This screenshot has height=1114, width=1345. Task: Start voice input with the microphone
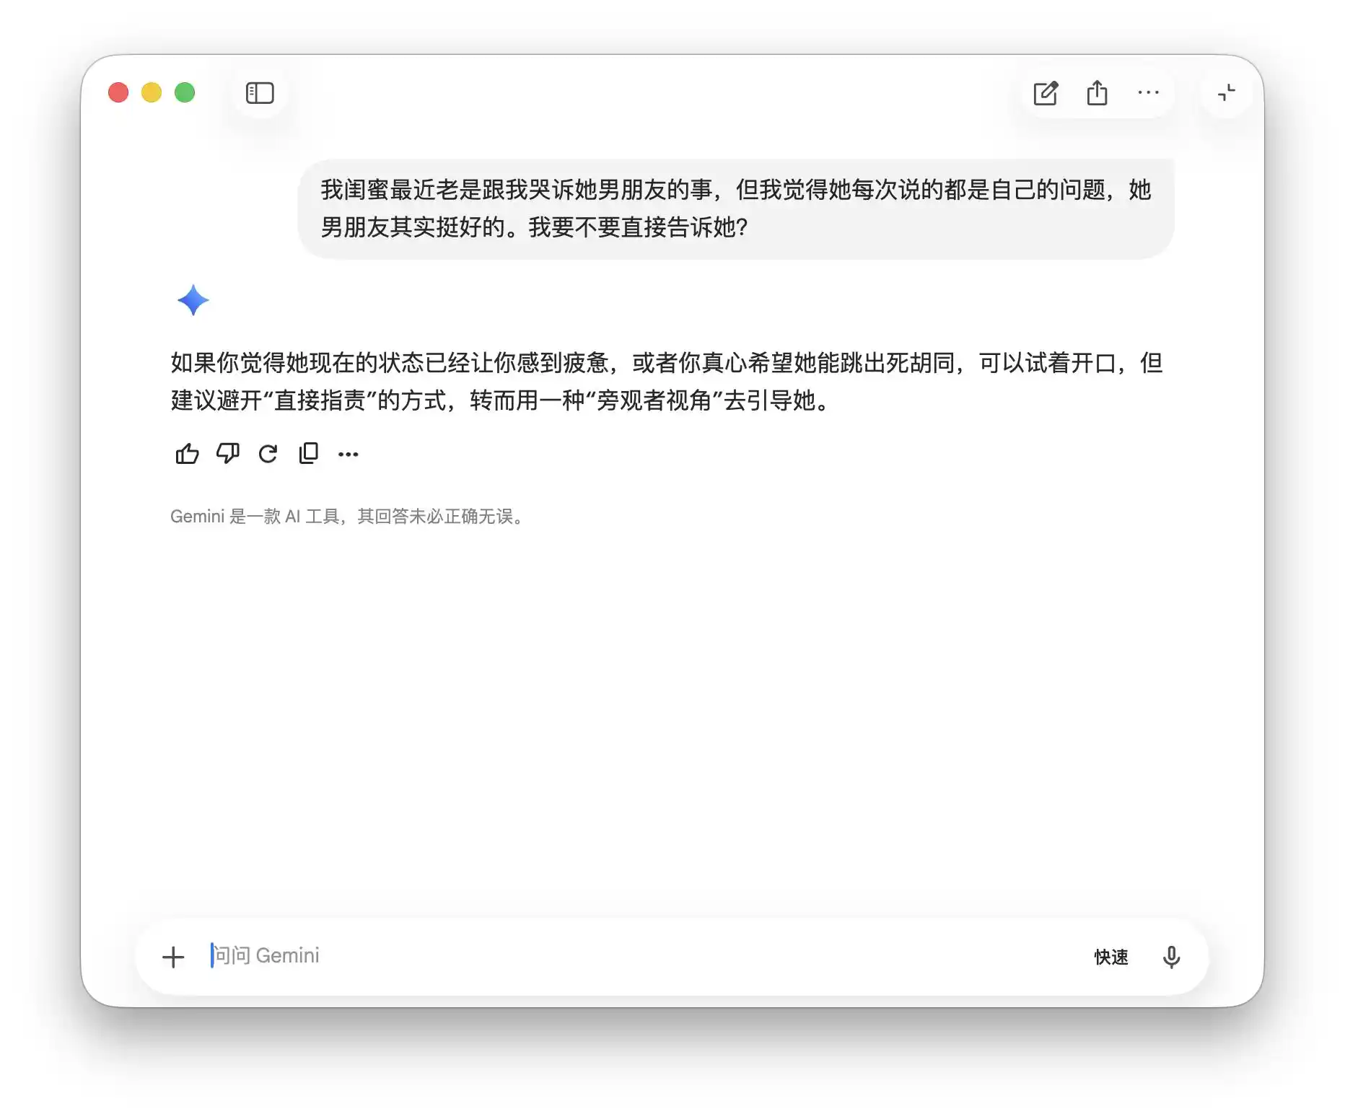(x=1171, y=957)
